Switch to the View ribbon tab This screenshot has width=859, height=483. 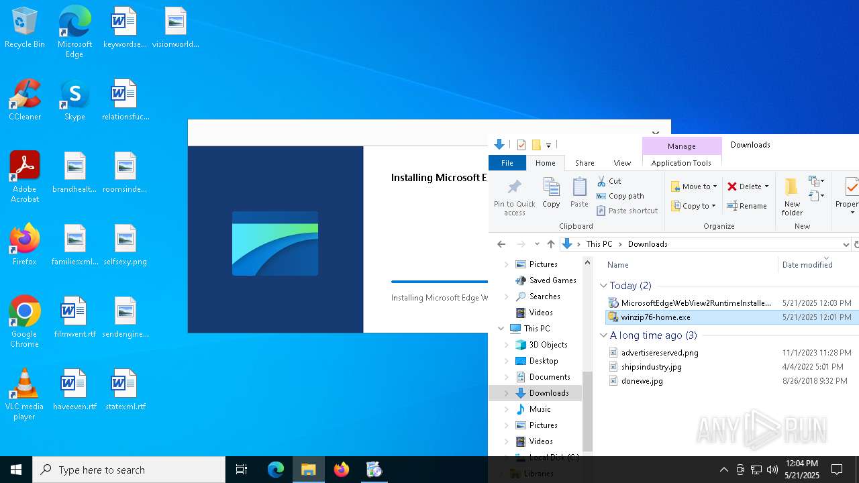(622, 163)
